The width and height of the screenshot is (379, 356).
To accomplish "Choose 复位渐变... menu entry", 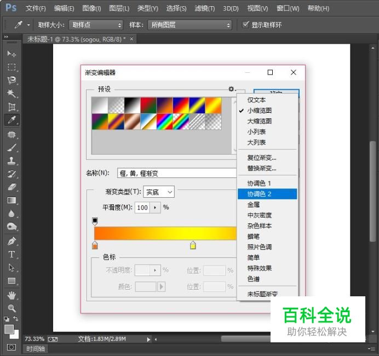I will (267, 158).
